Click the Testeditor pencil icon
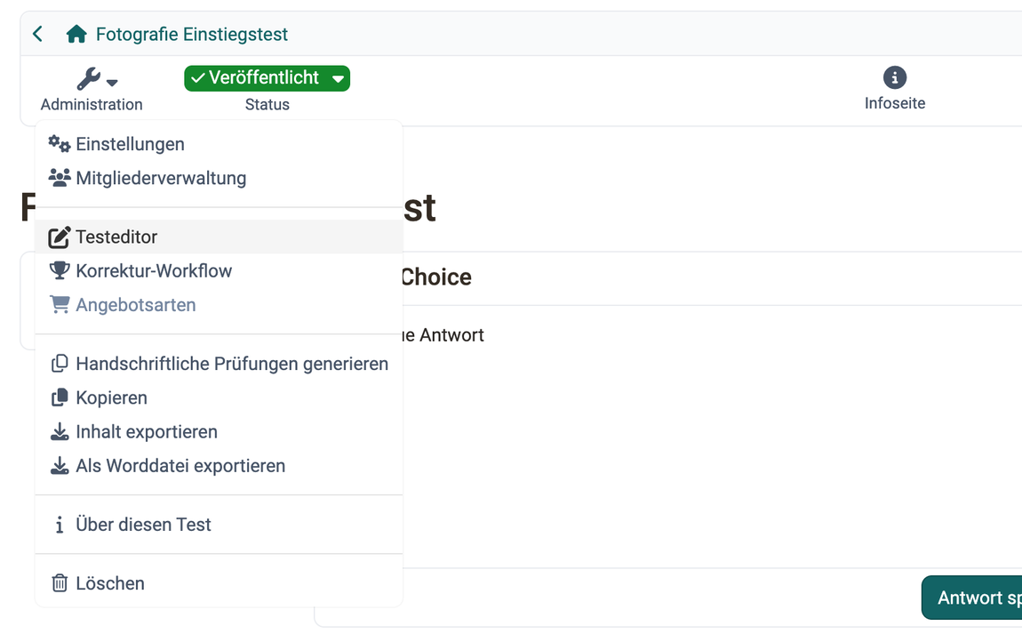This screenshot has height=642, width=1022. click(x=60, y=237)
